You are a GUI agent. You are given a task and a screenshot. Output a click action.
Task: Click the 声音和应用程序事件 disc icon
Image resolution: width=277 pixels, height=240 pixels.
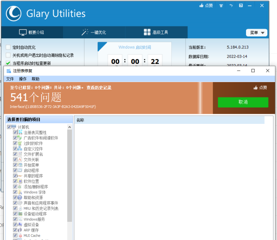20,203
